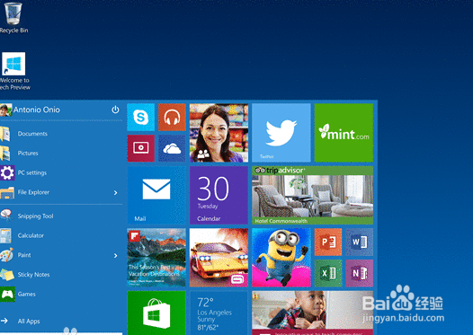The width and height of the screenshot is (473, 335).
Task: Expand the Paint jump list arrow
Action: [x=115, y=255]
